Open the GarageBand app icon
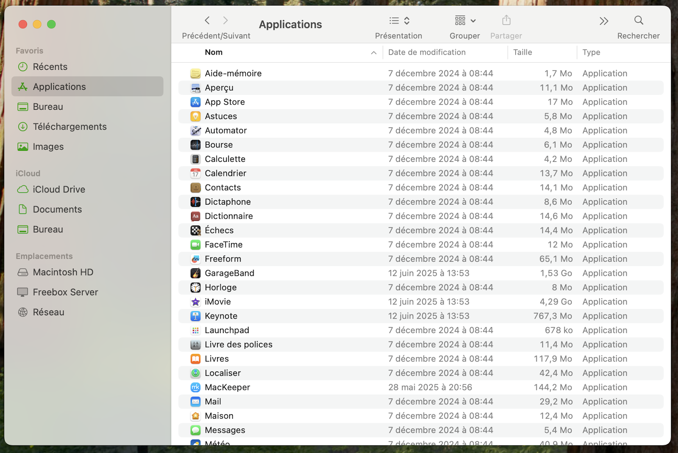This screenshot has height=453, width=678. tap(195, 273)
